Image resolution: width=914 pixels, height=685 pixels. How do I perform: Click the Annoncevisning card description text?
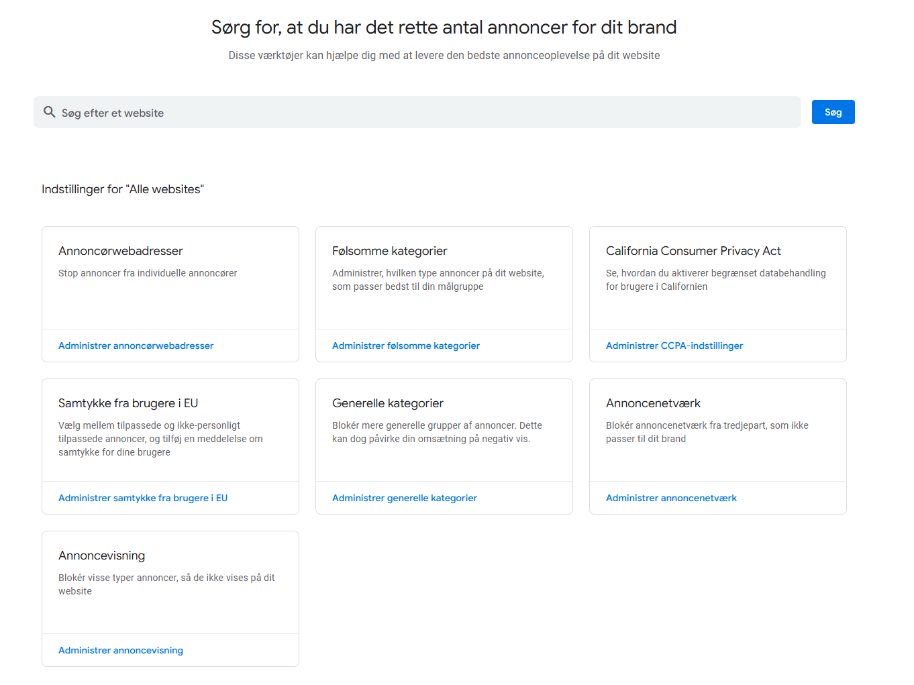166,584
